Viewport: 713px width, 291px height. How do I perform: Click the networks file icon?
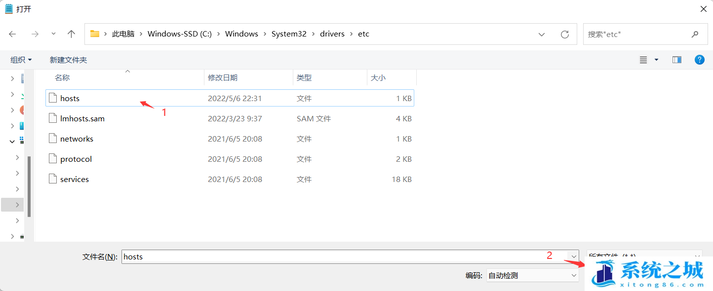click(53, 139)
